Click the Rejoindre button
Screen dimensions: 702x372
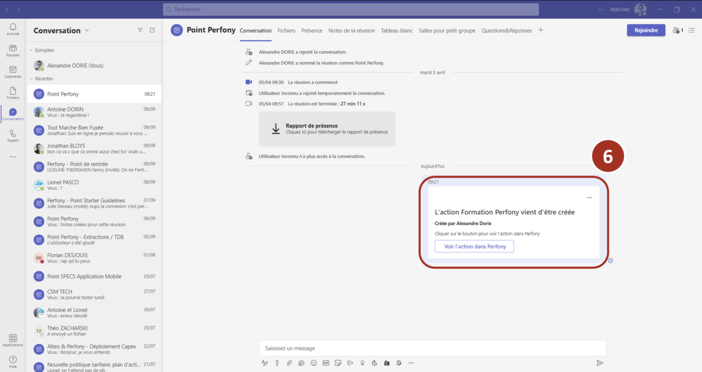click(646, 30)
